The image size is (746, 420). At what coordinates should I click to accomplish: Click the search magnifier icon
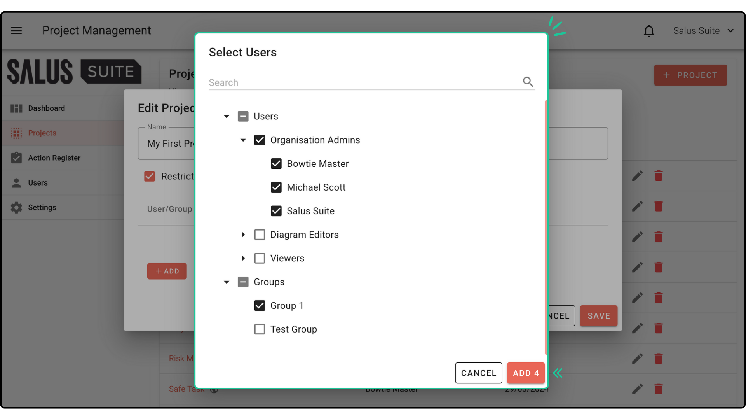[528, 82]
